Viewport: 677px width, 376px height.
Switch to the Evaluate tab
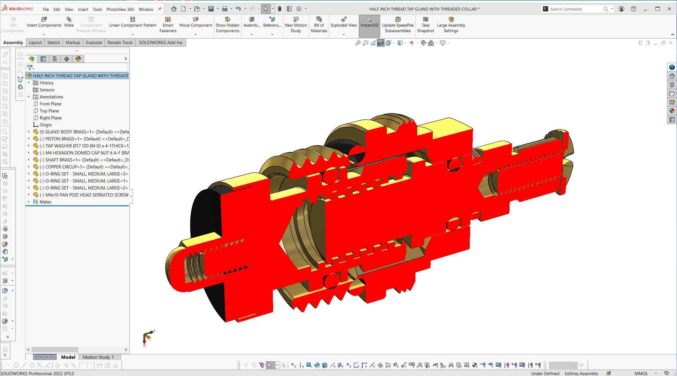click(94, 43)
